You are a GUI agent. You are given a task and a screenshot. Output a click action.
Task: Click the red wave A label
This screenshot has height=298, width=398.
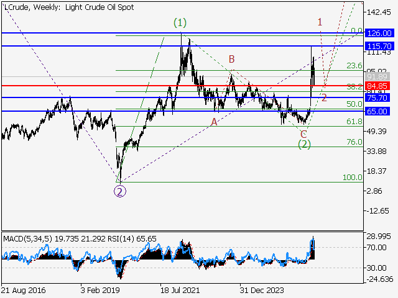tap(214, 122)
